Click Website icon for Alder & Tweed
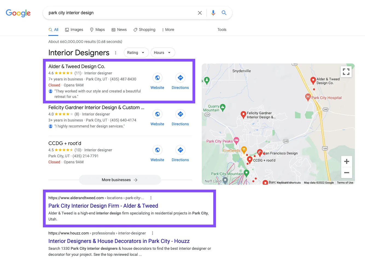 pos(157,78)
